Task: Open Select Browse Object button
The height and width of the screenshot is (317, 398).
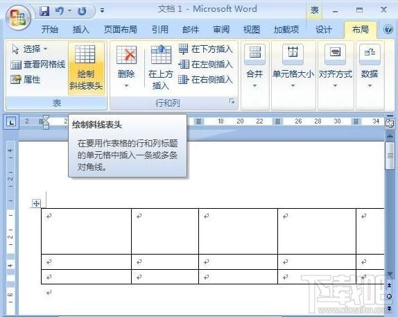Action: pyautogui.click(x=389, y=296)
